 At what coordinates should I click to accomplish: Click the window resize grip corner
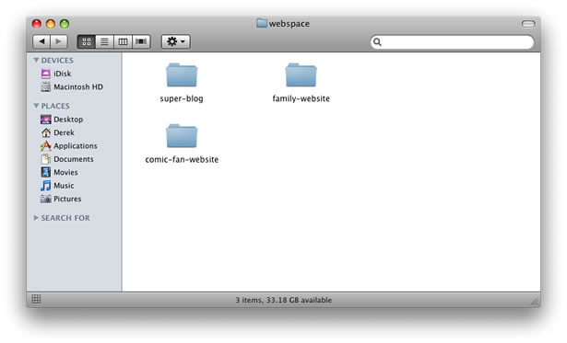(x=535, y=303)
